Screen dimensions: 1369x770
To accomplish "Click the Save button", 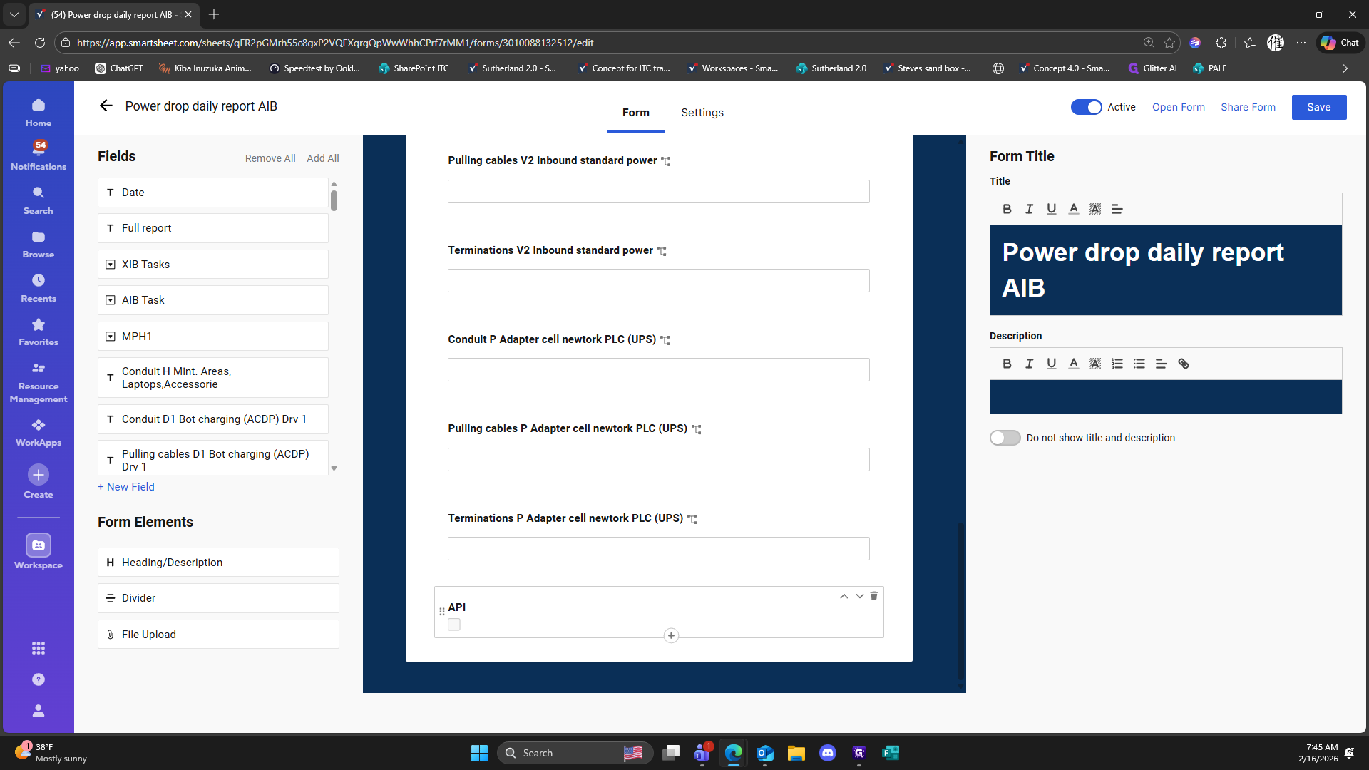I will point(1318,107).
